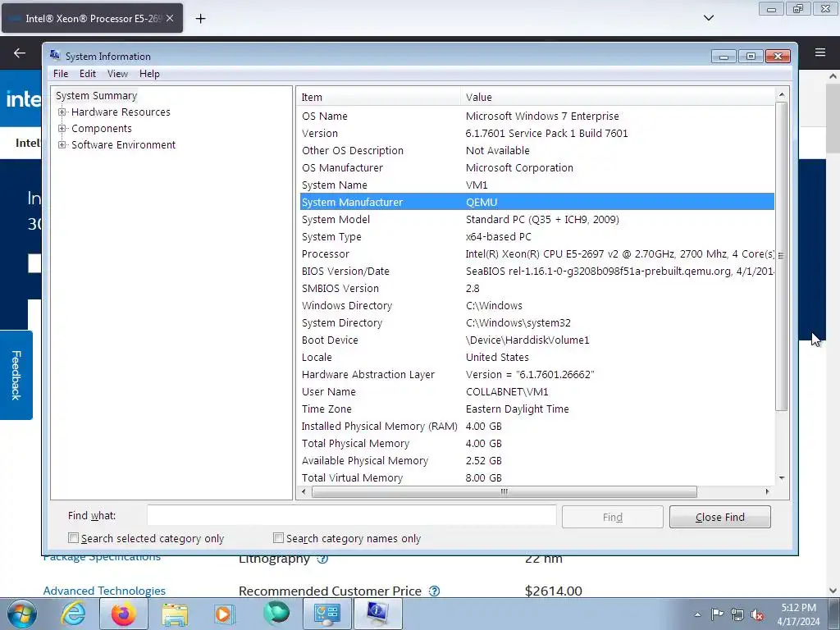This screenshot has width=840, height=630.
Task: Select the Hardware Resources tree item
Action: coord(121,112)
